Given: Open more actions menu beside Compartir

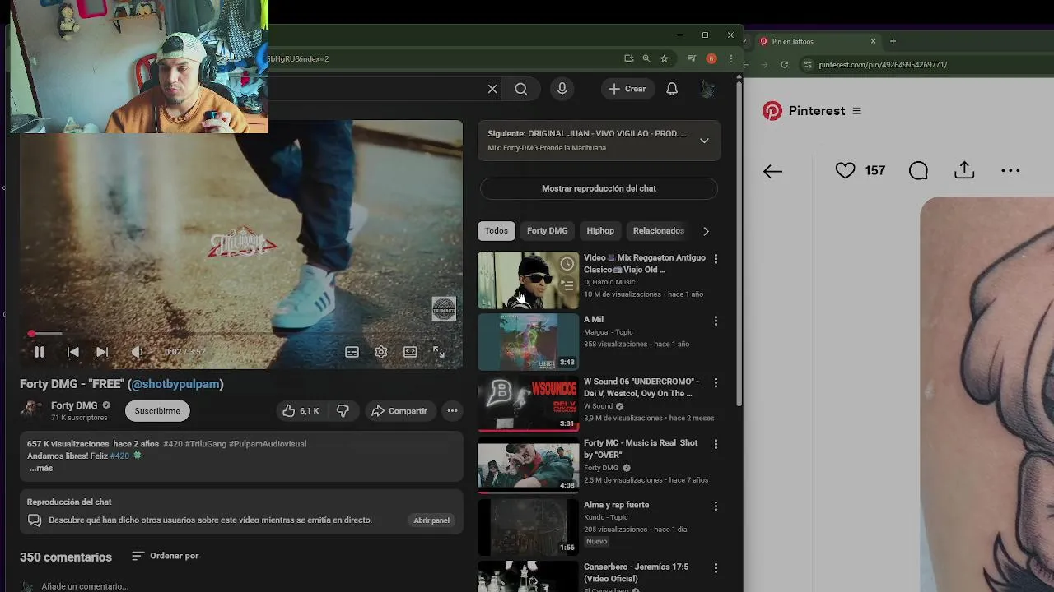Looking at the screenshot, I should [x=452, y=411].
